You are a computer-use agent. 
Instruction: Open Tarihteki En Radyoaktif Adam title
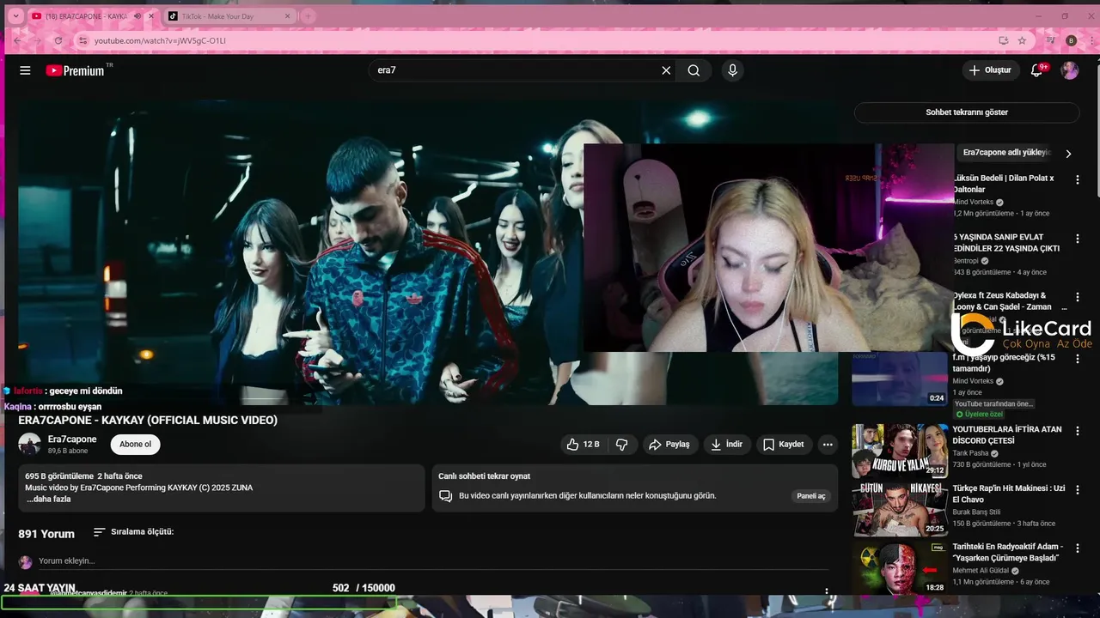[1008, 552]
